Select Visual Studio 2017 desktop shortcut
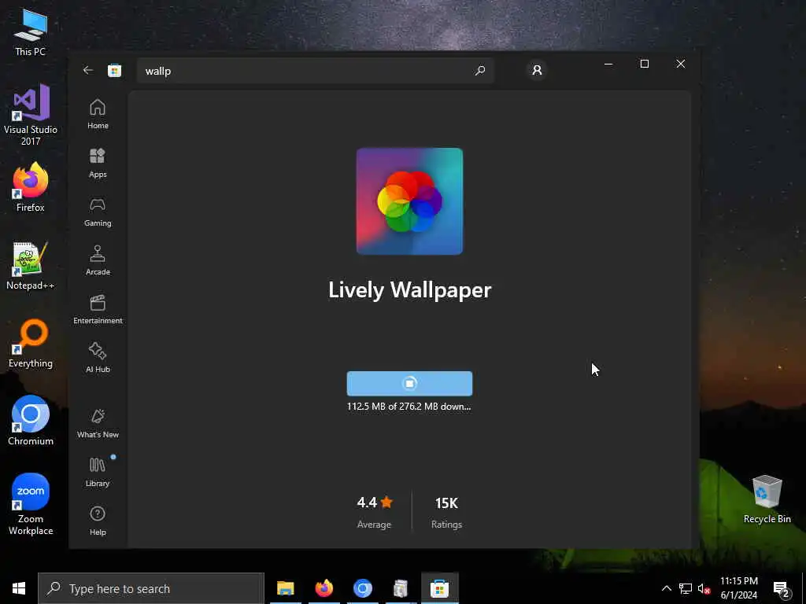The height and width of the screenshot is (604, 806). coord(31,115)
